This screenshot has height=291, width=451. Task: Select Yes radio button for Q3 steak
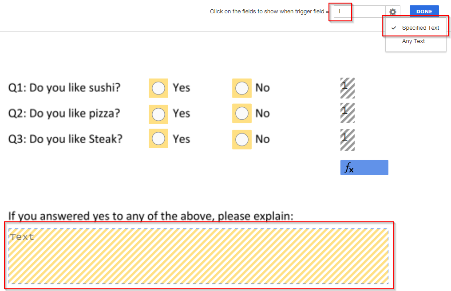pos(158,139)
